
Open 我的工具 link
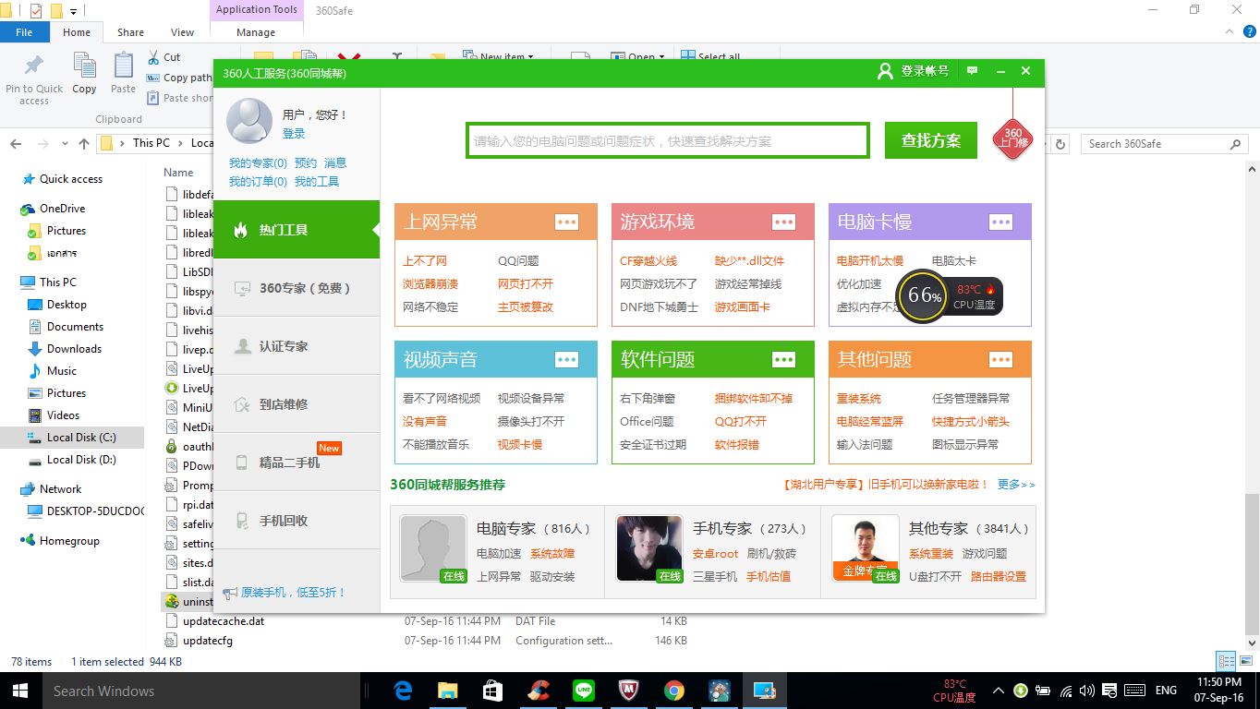[317, 181]
